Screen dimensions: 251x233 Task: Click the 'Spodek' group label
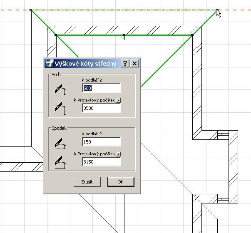pyautogui.click(x=59, y=128)
